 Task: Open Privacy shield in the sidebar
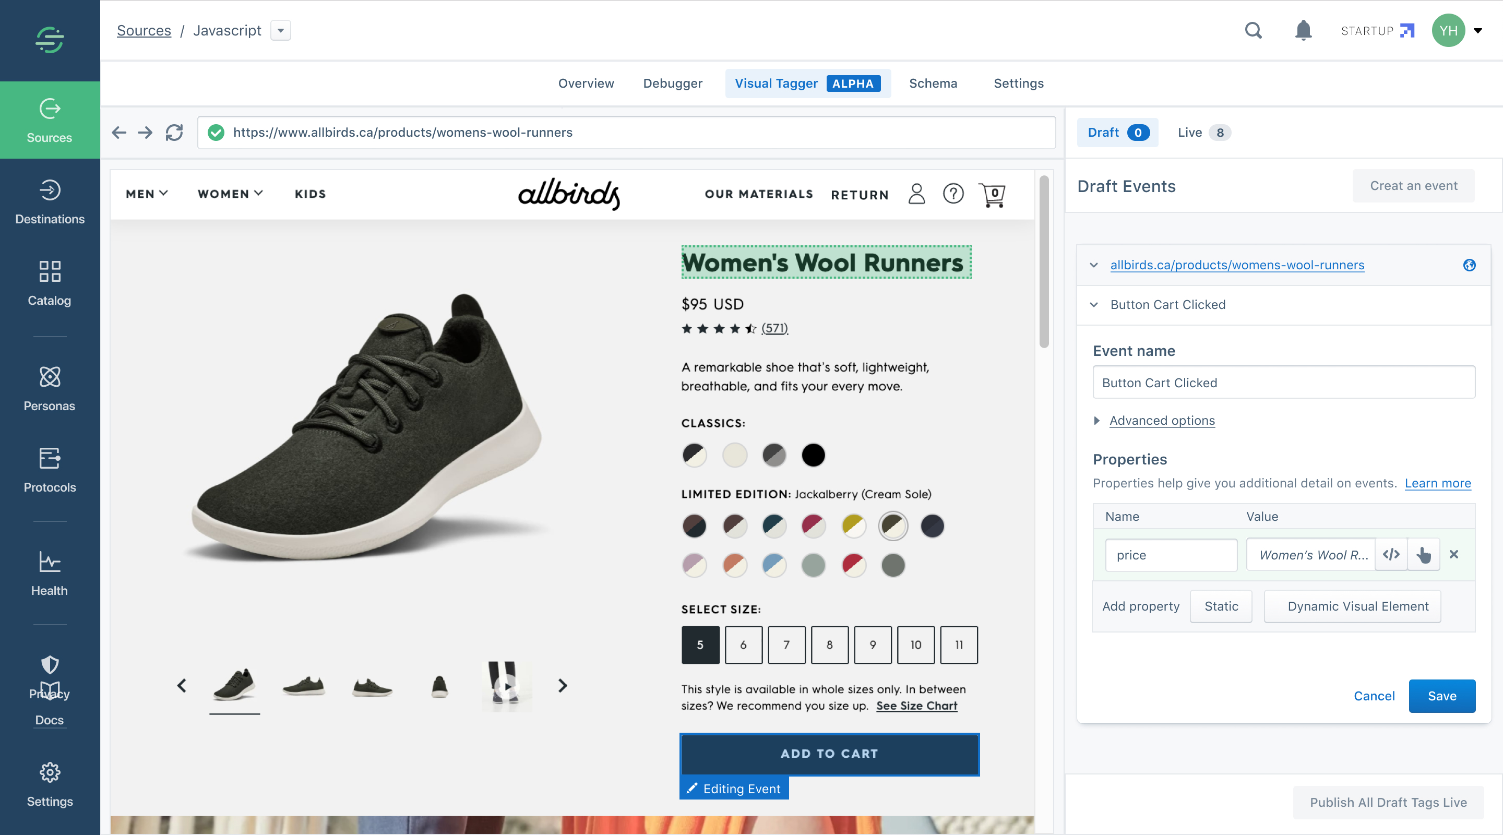pyautogui.click(x=50, y=665)
